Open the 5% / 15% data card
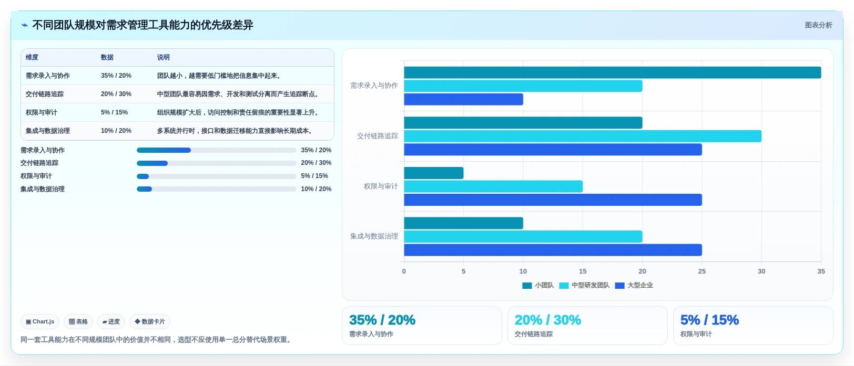 tap(753, 326)
